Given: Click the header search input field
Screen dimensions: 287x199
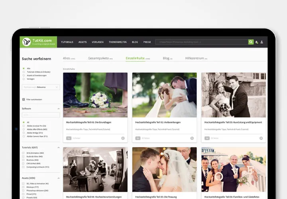Looking at the screenshot, I should (x=202, y=42).
